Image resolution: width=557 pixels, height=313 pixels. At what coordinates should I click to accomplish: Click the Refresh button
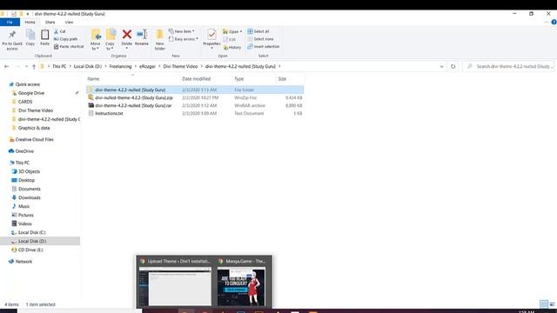click(x=453, y=66)
